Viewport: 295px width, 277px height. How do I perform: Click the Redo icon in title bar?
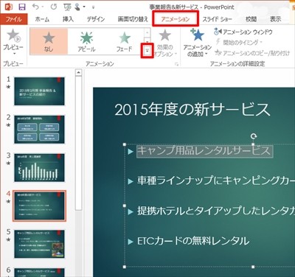[x=54, y=7]
